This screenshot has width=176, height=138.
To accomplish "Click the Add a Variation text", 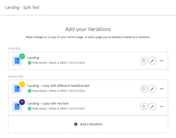I will 91,124.
